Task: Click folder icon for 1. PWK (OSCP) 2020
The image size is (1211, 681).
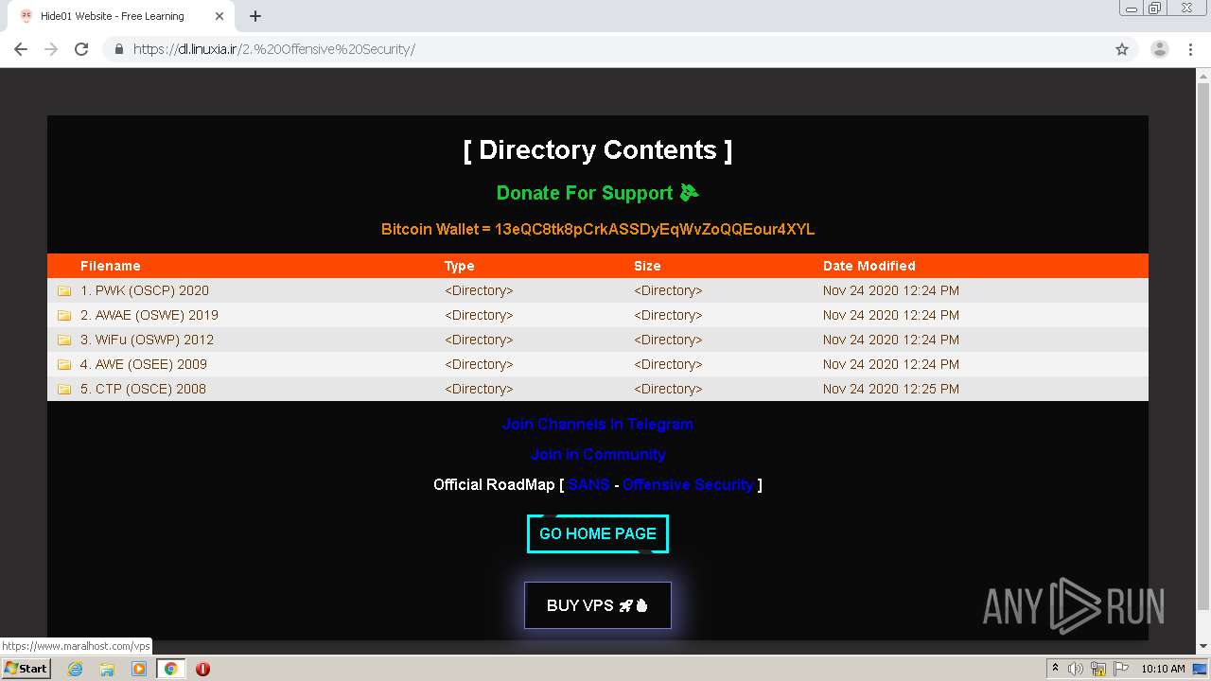Action: (x=64, y=290)
